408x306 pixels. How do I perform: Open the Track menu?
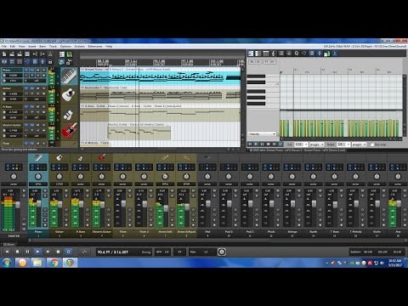pos(53,46)
